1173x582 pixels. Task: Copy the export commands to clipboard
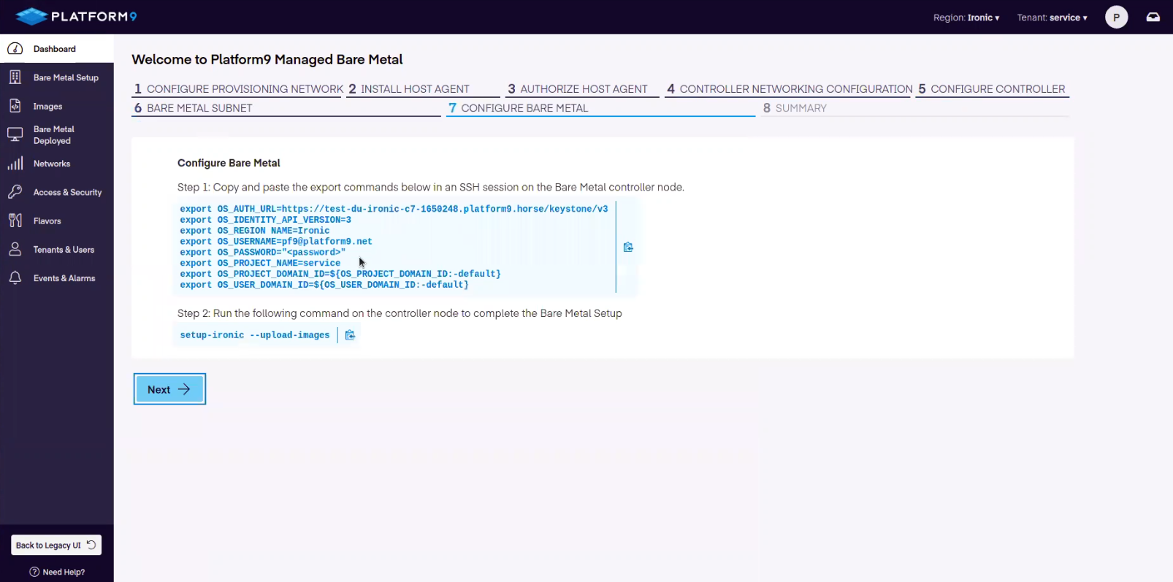coord(628,248)
